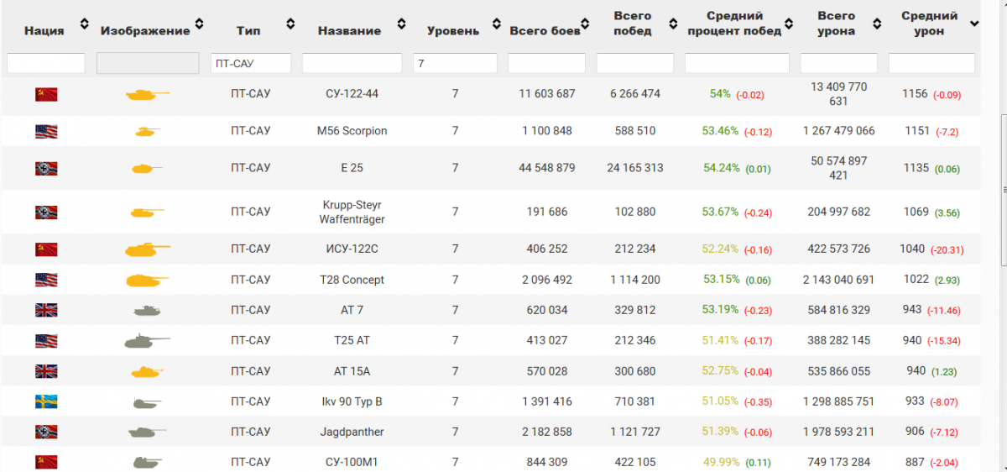Click the AT 7 tank silhouette

click(x=147, y=310)
